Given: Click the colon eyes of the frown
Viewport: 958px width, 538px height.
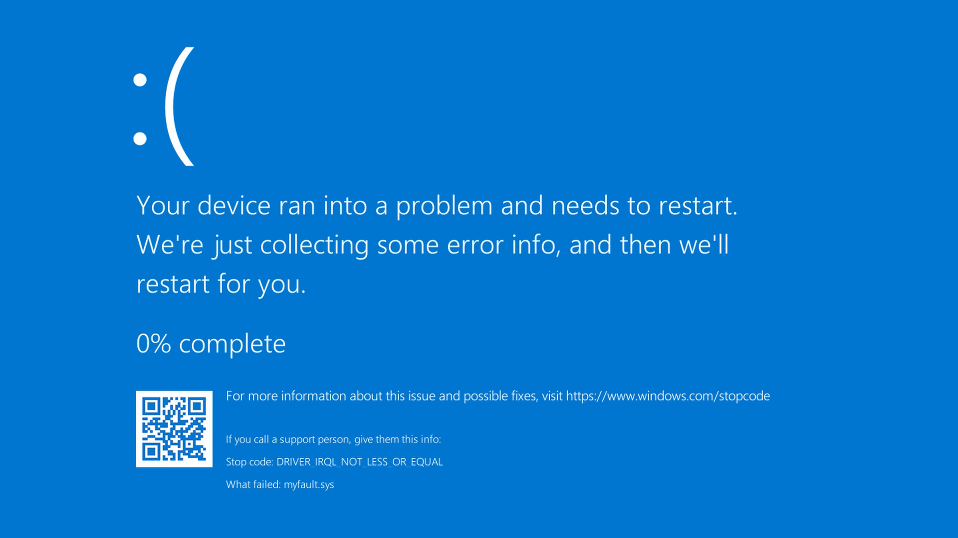Looking at the screenshot, I should click(x=140, y=109).
